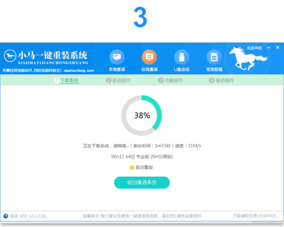Switch to step 2 启动组件 tab
284x227 pixels.
tap(118, 81)
